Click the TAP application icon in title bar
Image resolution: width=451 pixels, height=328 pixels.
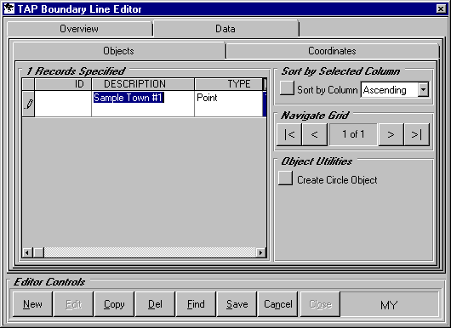click(x=9, y=8)
